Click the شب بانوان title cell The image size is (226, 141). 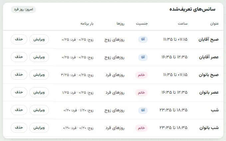[x=209, y=128]
